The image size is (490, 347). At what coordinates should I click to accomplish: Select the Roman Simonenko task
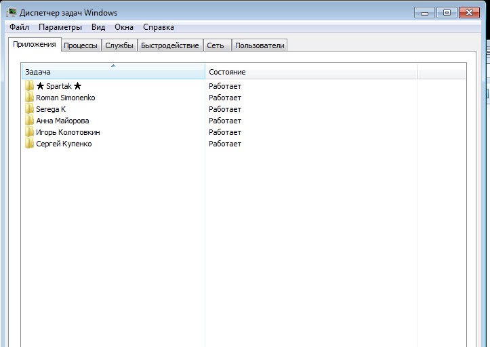point(66,98)
